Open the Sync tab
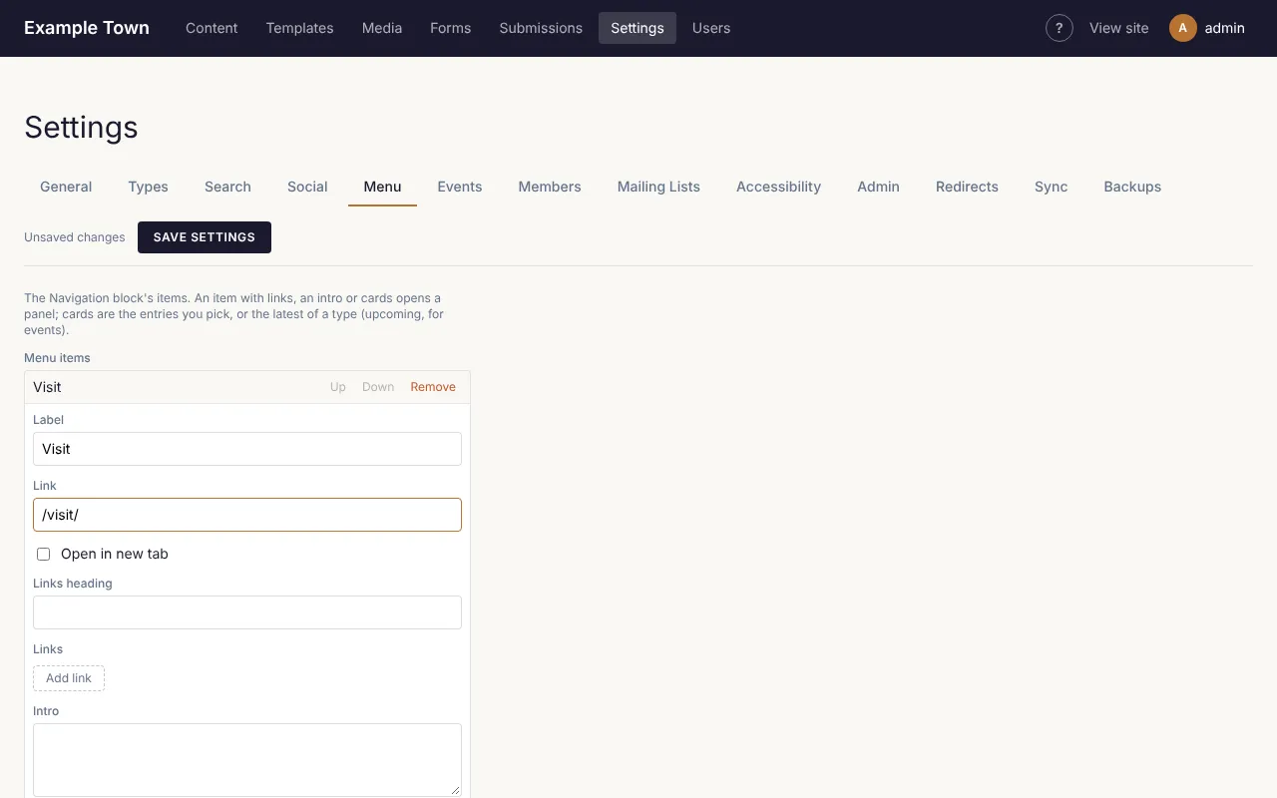The height and width of the screenshot is (798, 1277). pyautogui.click(x=1052, y=187)
